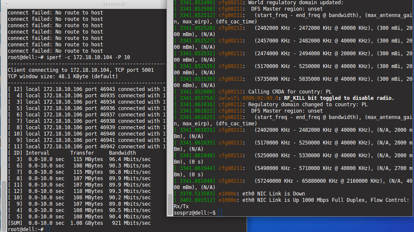Click the connection line with port 46943
414x232 pixels.
[87, 89]
